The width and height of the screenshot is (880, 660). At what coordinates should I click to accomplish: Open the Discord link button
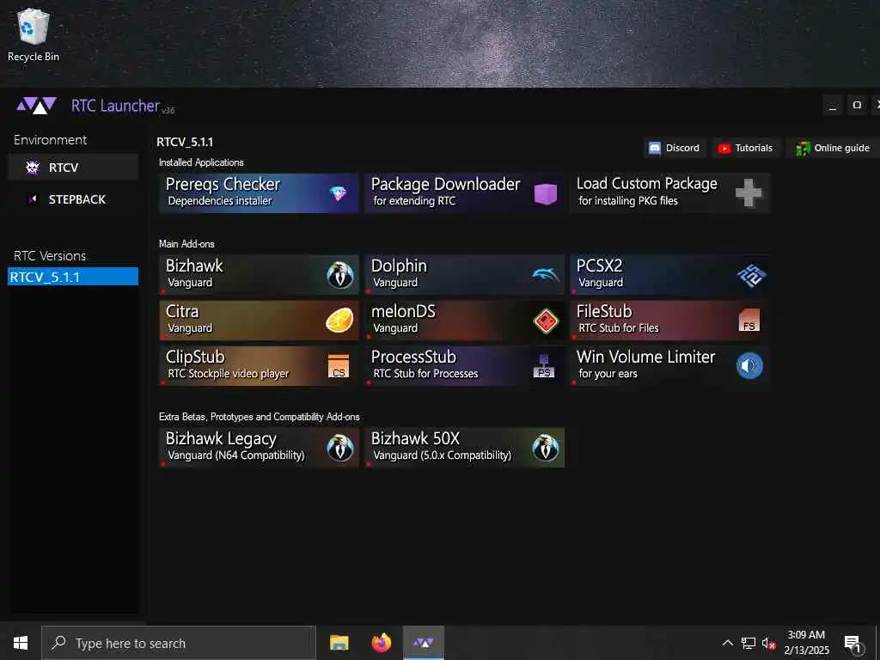tap(675, 148)
